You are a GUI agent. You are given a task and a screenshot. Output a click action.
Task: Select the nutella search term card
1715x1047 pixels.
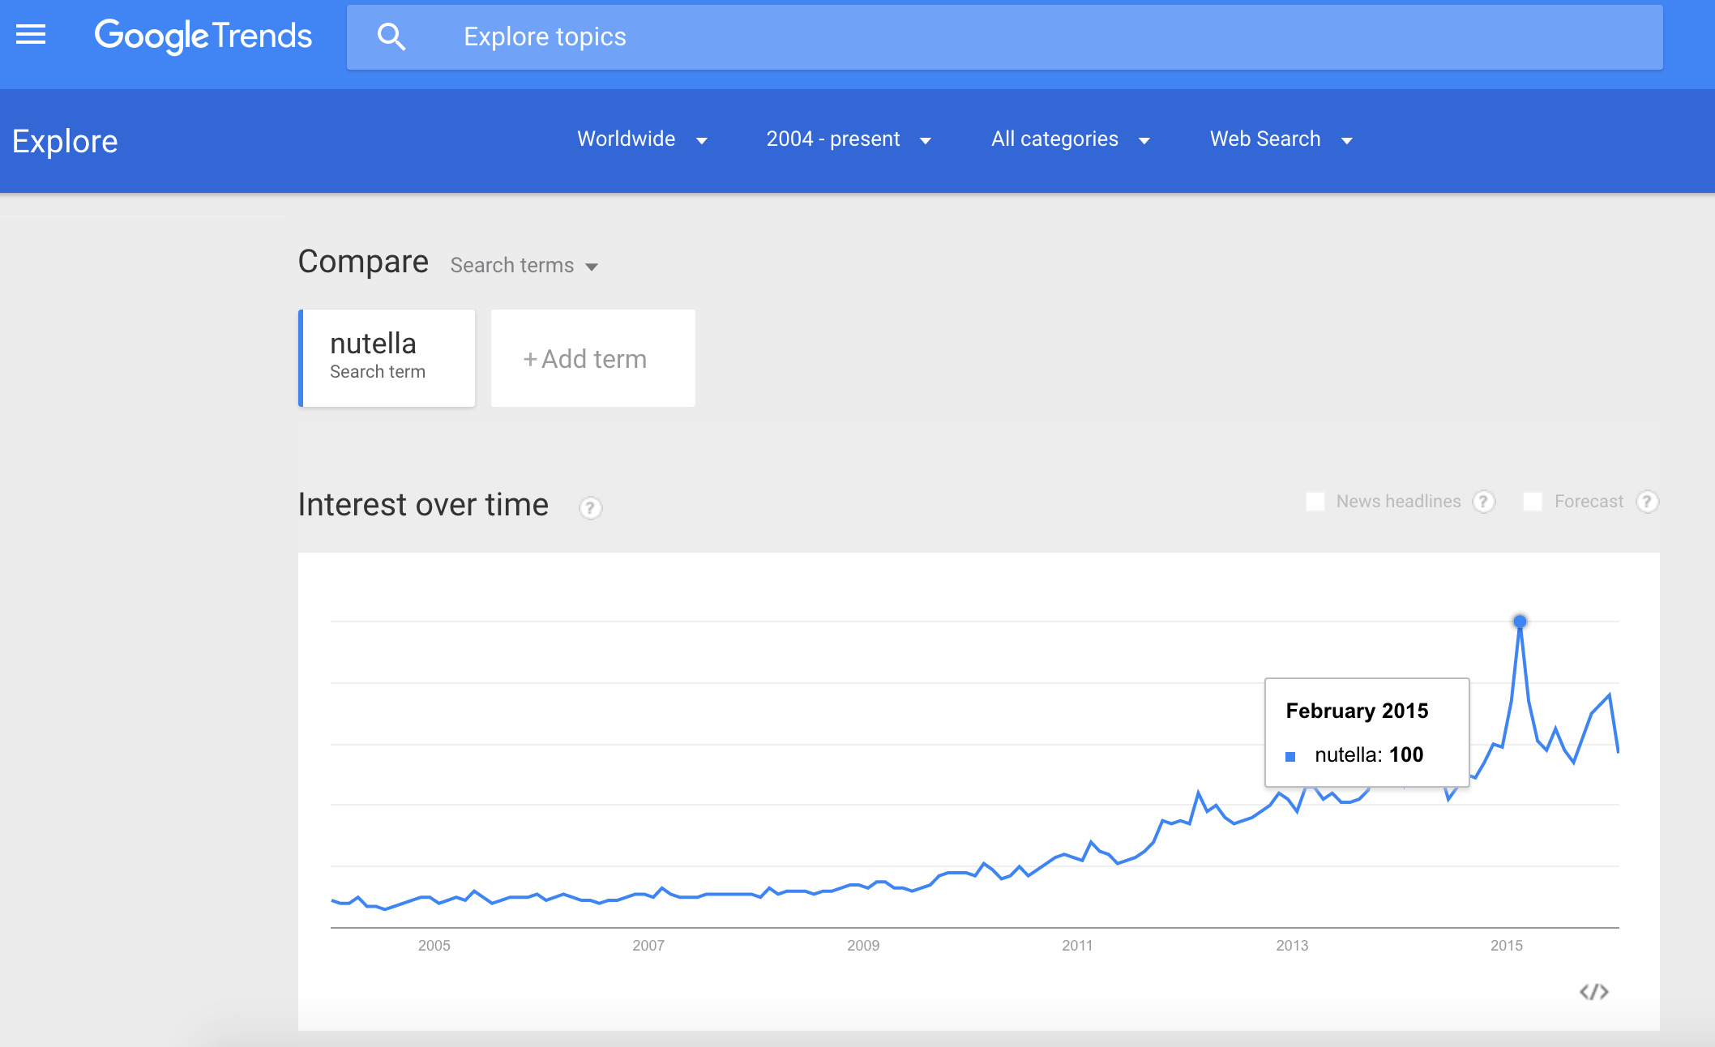click(x=387, y=357)
